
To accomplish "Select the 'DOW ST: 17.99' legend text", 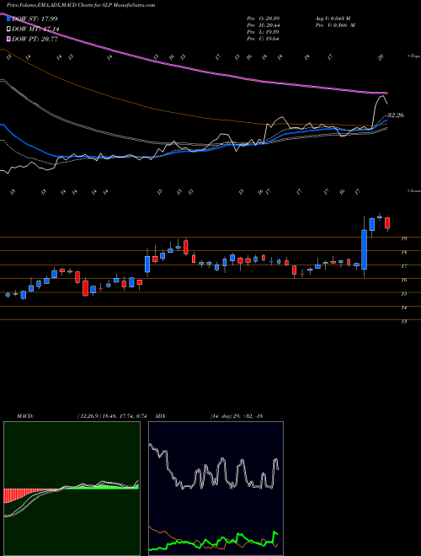I will pyautogui.click(x=35, y=19).
